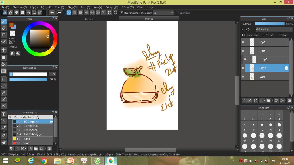Select the Pen (Sharp) brush
This screenshot has width=294, height=165.
(x=31, y=130)
